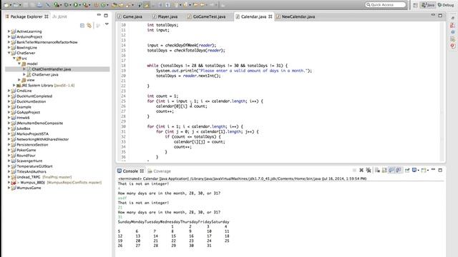Switch to the Java perspective

click(x=428, y=5)
